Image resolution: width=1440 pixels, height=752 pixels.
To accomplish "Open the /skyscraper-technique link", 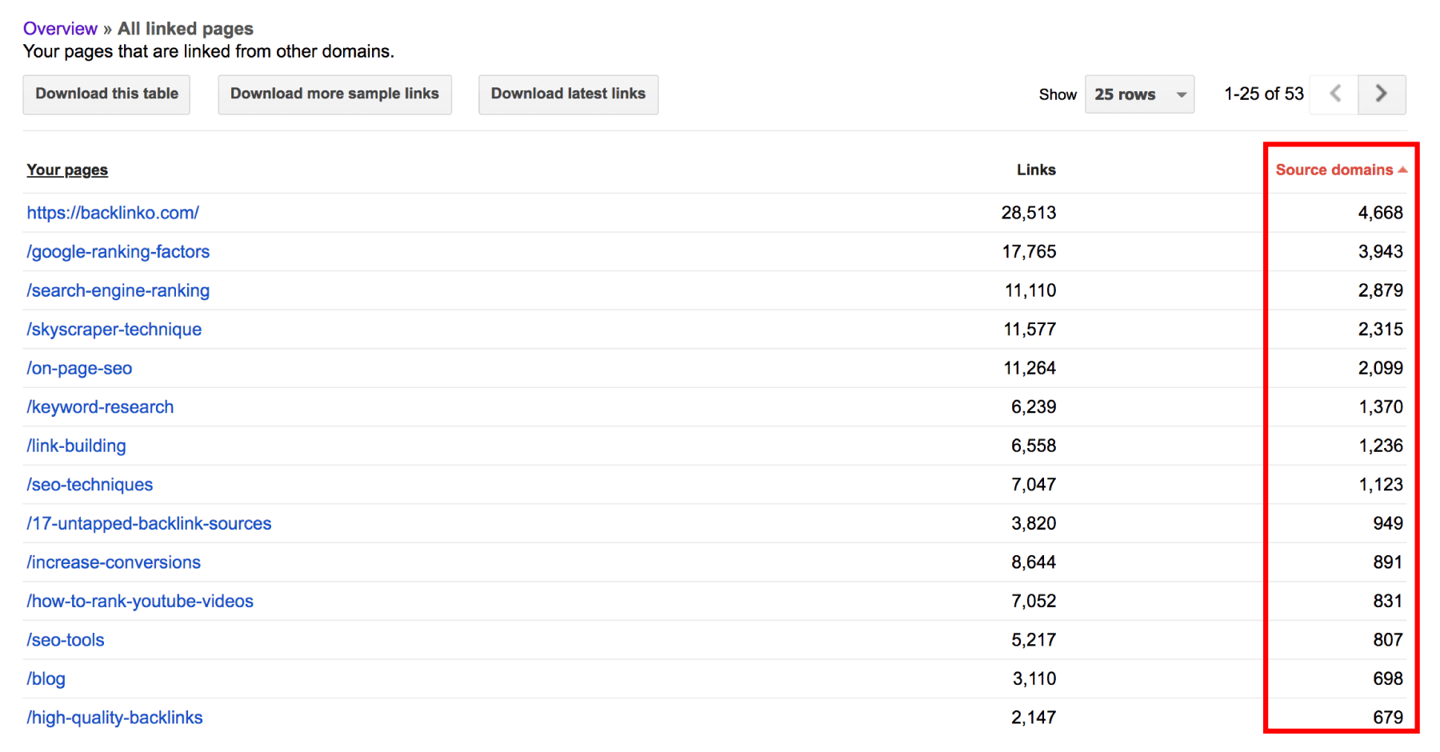I will click(x=114, y=330).
